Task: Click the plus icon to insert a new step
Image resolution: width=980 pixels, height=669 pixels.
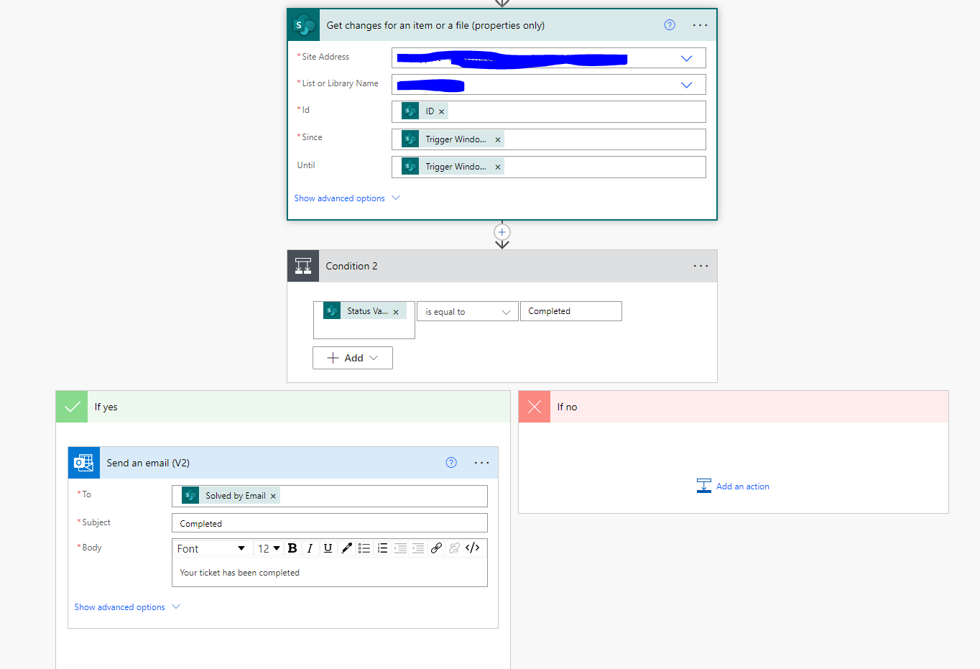Action: pyautogui.click(x=501, y=232)
